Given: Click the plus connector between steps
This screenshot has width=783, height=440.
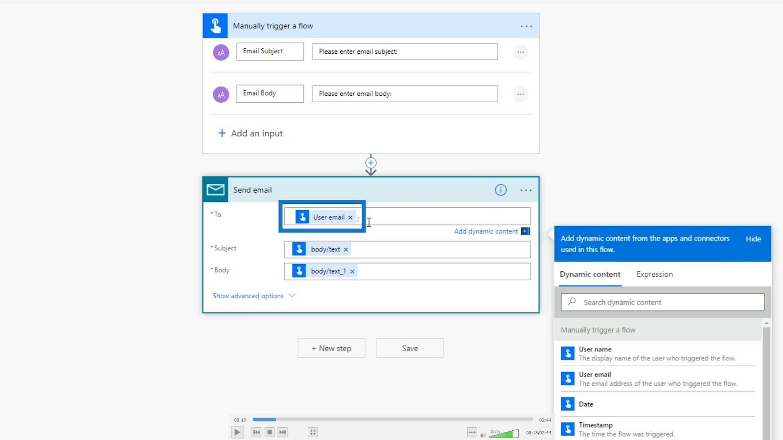Looking at the screenshot, I should [371, 163].
